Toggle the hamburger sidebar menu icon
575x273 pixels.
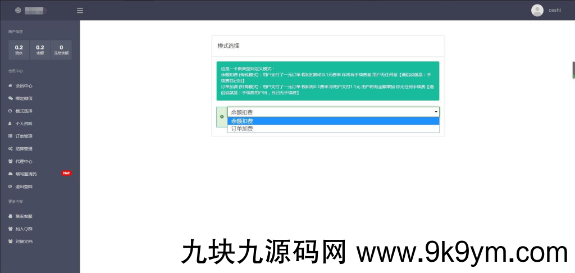coord(80,11)
